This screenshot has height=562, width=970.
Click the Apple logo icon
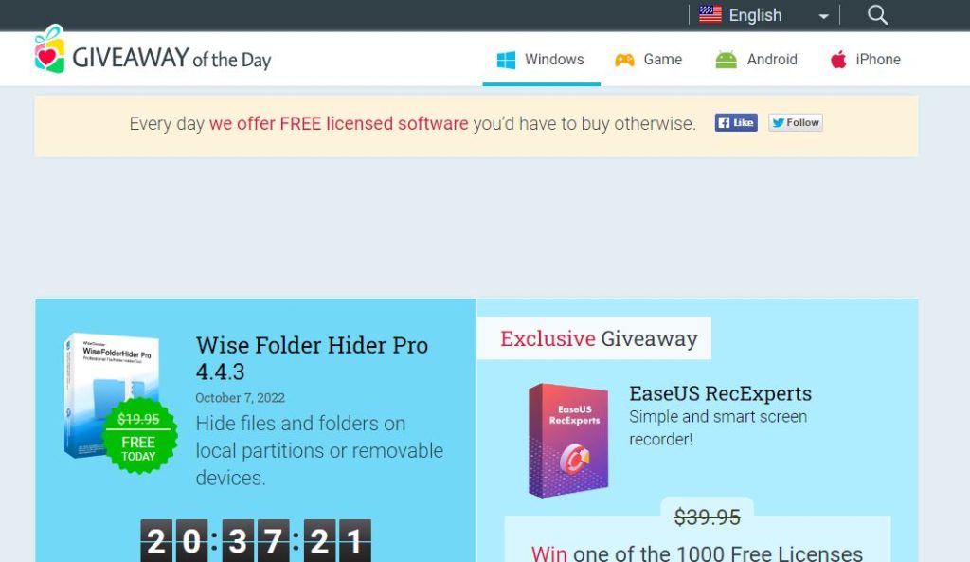coord(838,60)
